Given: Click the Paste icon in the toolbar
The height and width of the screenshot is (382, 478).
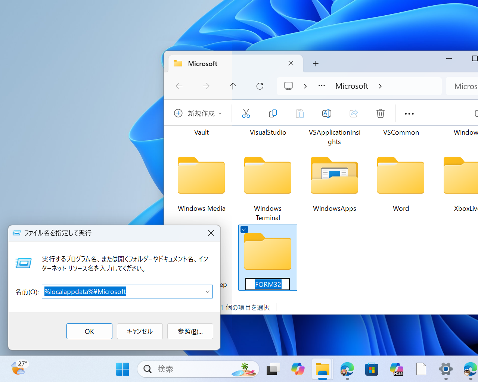Looking at the screenshot, I should tap(300, 113).
